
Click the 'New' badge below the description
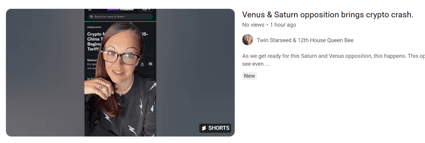(x=249, y=76)
